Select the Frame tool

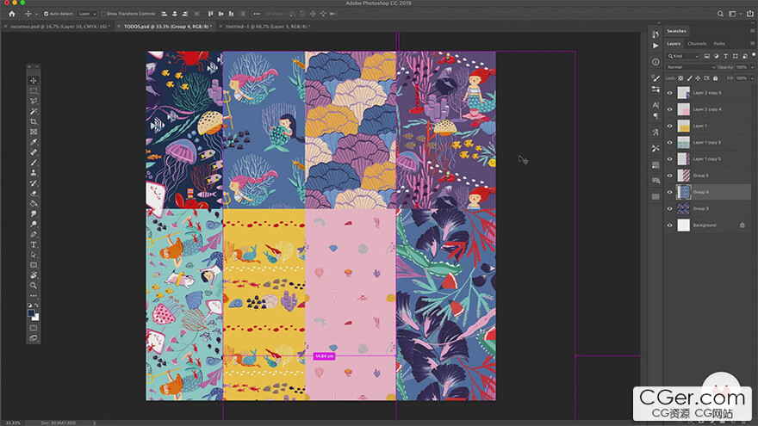[x=34, y=132]
